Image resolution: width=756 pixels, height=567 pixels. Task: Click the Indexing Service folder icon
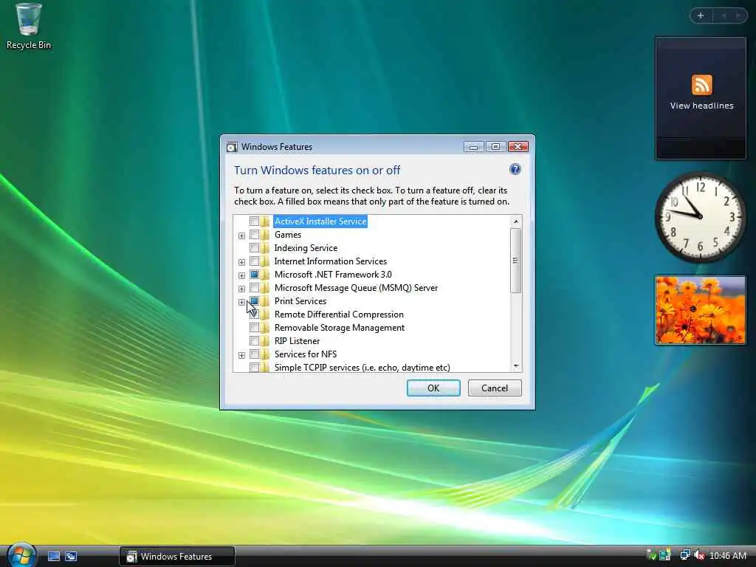pos(265,248)
